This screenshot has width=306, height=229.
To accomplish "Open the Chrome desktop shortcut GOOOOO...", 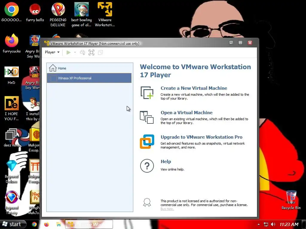I will (x=12, y=12).
